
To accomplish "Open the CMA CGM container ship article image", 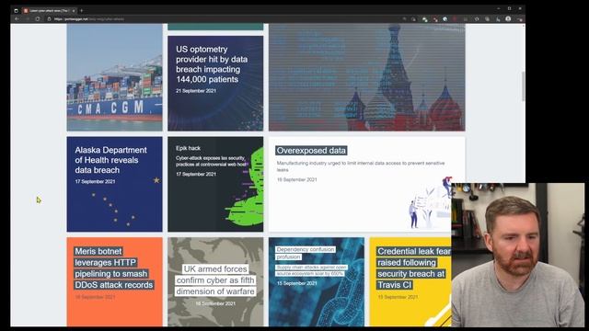I will (x=114, y=77).
